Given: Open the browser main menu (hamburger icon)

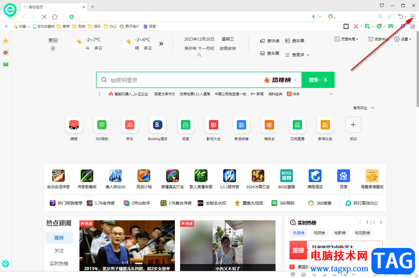Looking at the screenshot, I should [x=412, y=17].
